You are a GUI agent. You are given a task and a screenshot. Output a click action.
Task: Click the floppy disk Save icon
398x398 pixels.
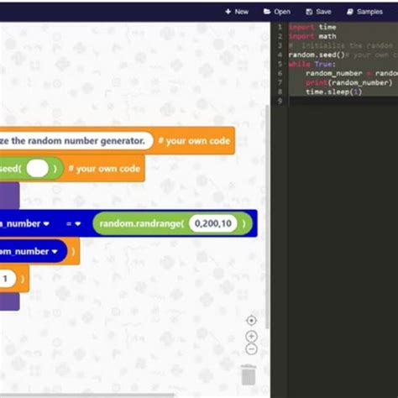pyautogui.click(x=309, y=12)
